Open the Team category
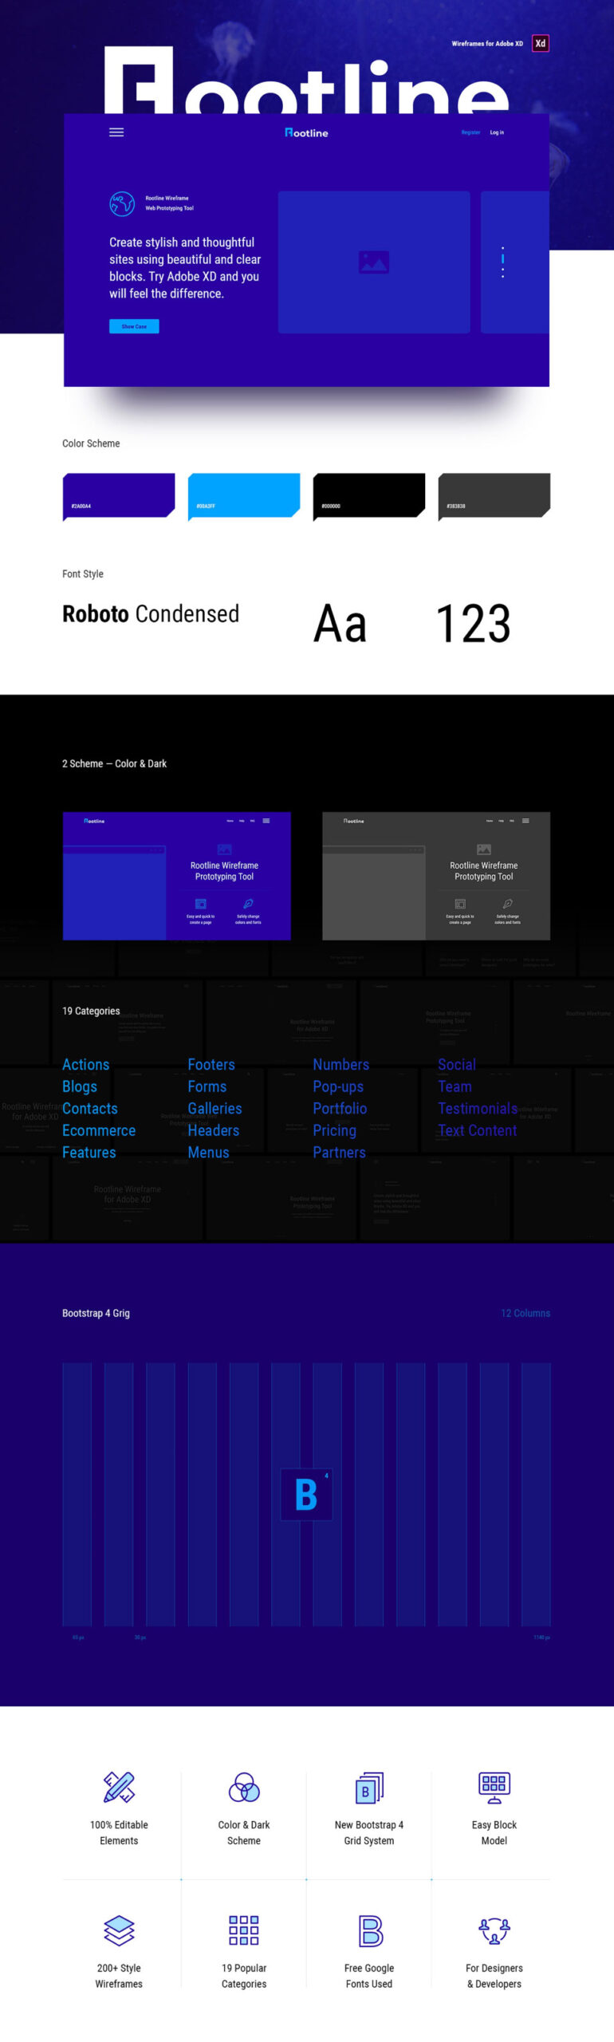The width and height of the screenshot is (614, 2042). (x=455, y=1086)
